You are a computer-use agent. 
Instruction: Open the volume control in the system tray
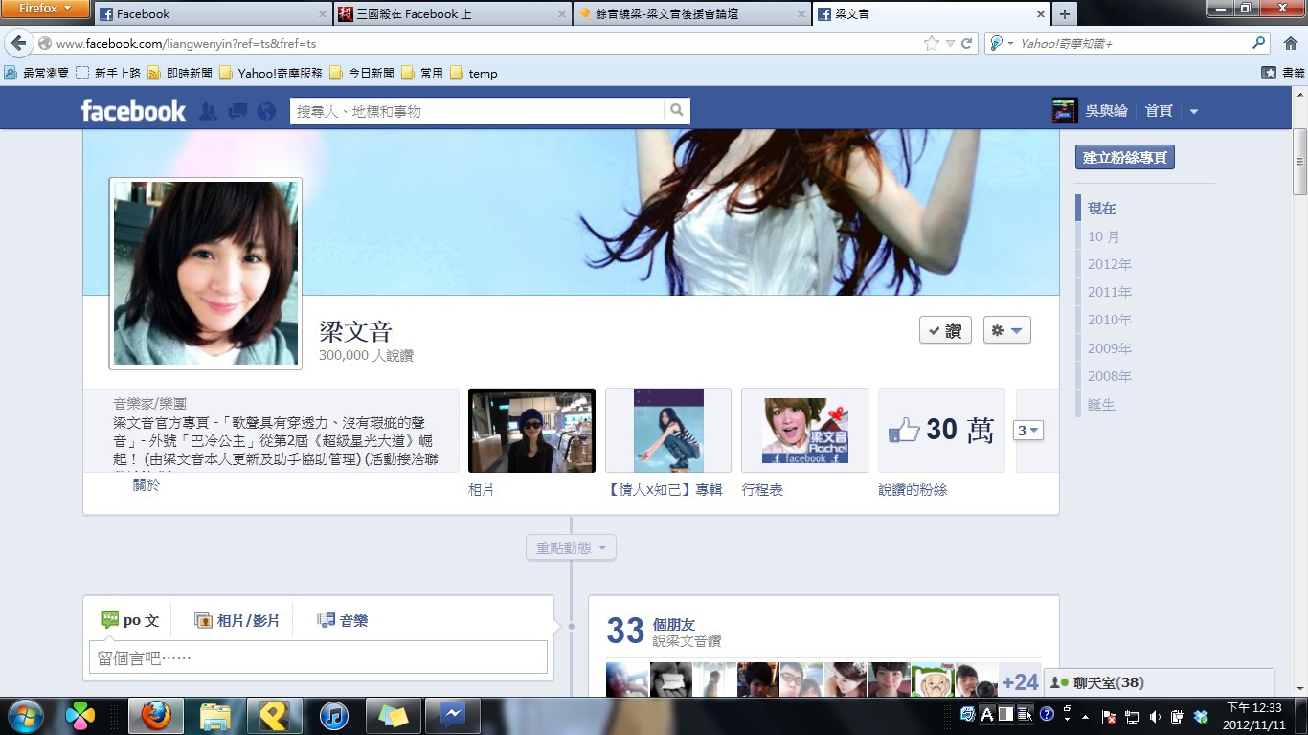[x=1155, y=716]
